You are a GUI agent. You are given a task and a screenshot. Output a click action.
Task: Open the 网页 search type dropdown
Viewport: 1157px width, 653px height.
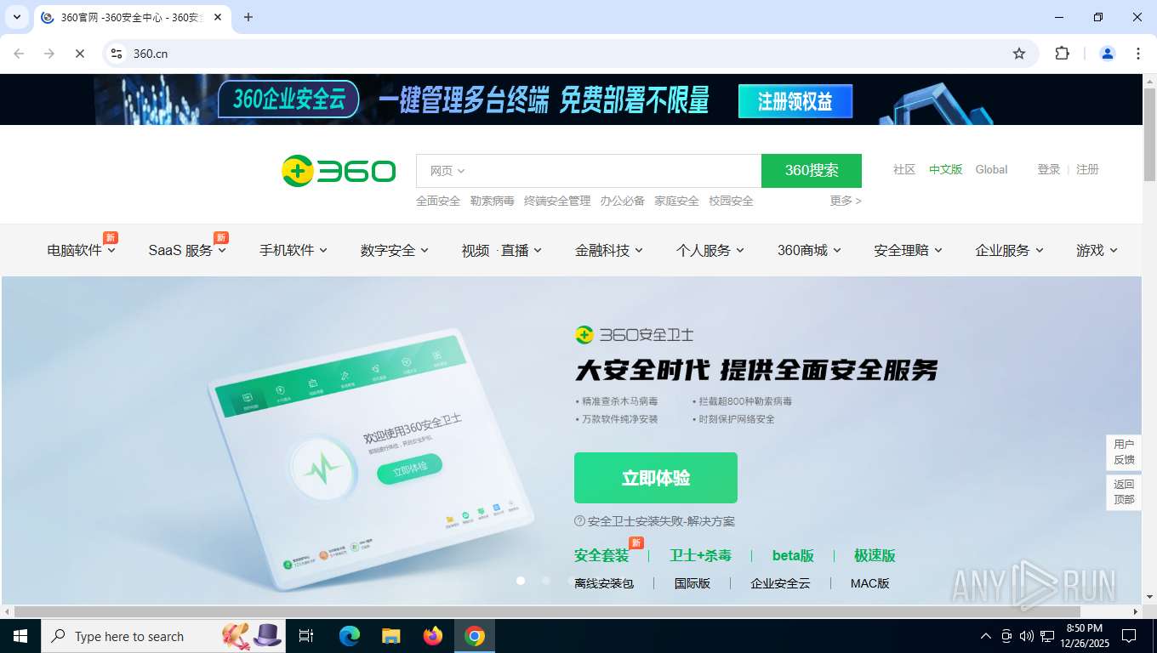(447, 171)
